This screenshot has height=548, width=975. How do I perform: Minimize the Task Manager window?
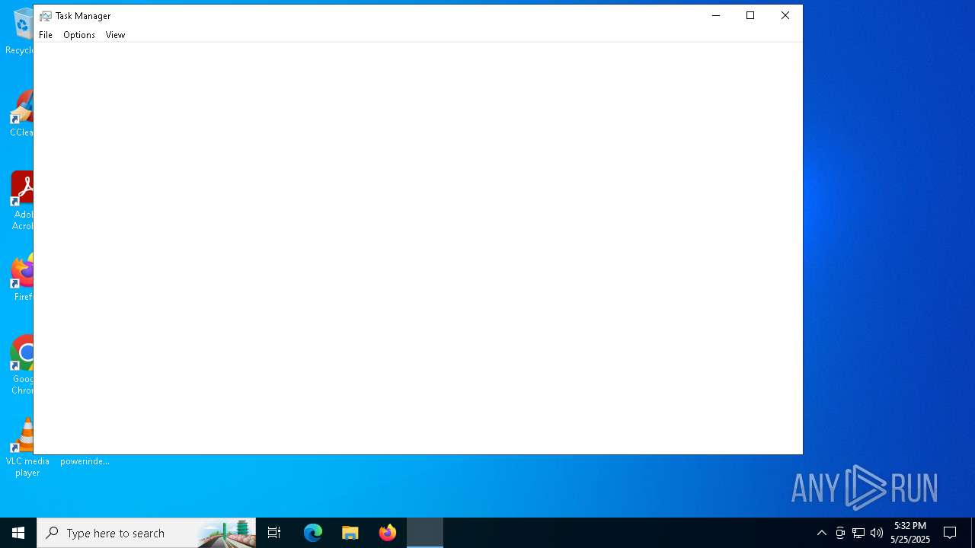pyautogui.click(x=716, y=15)
